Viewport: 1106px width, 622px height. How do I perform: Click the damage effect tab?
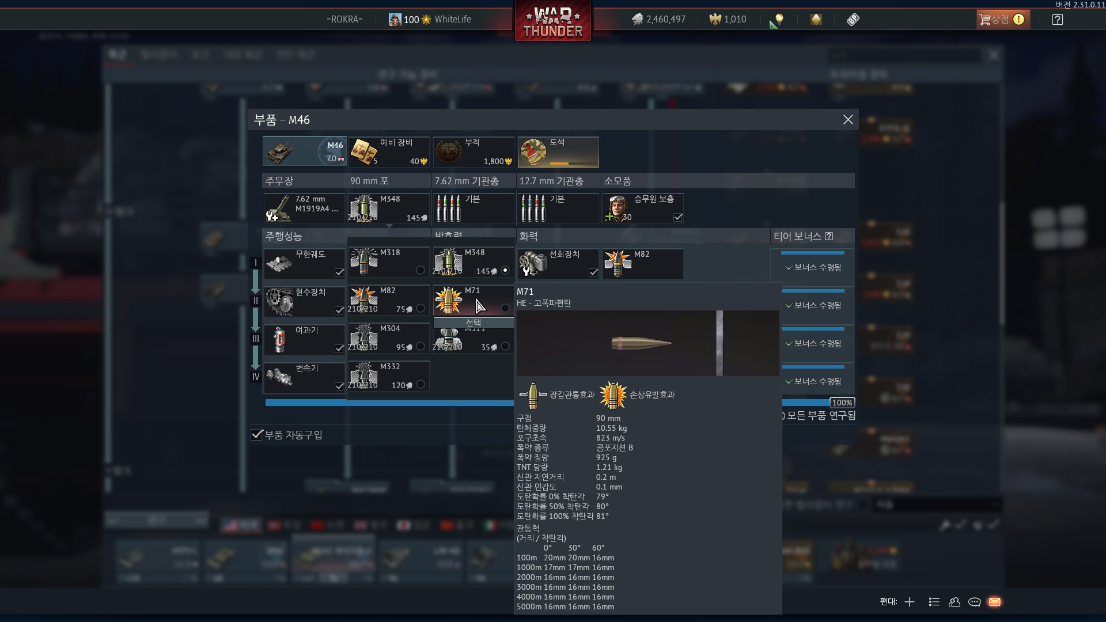637,395
